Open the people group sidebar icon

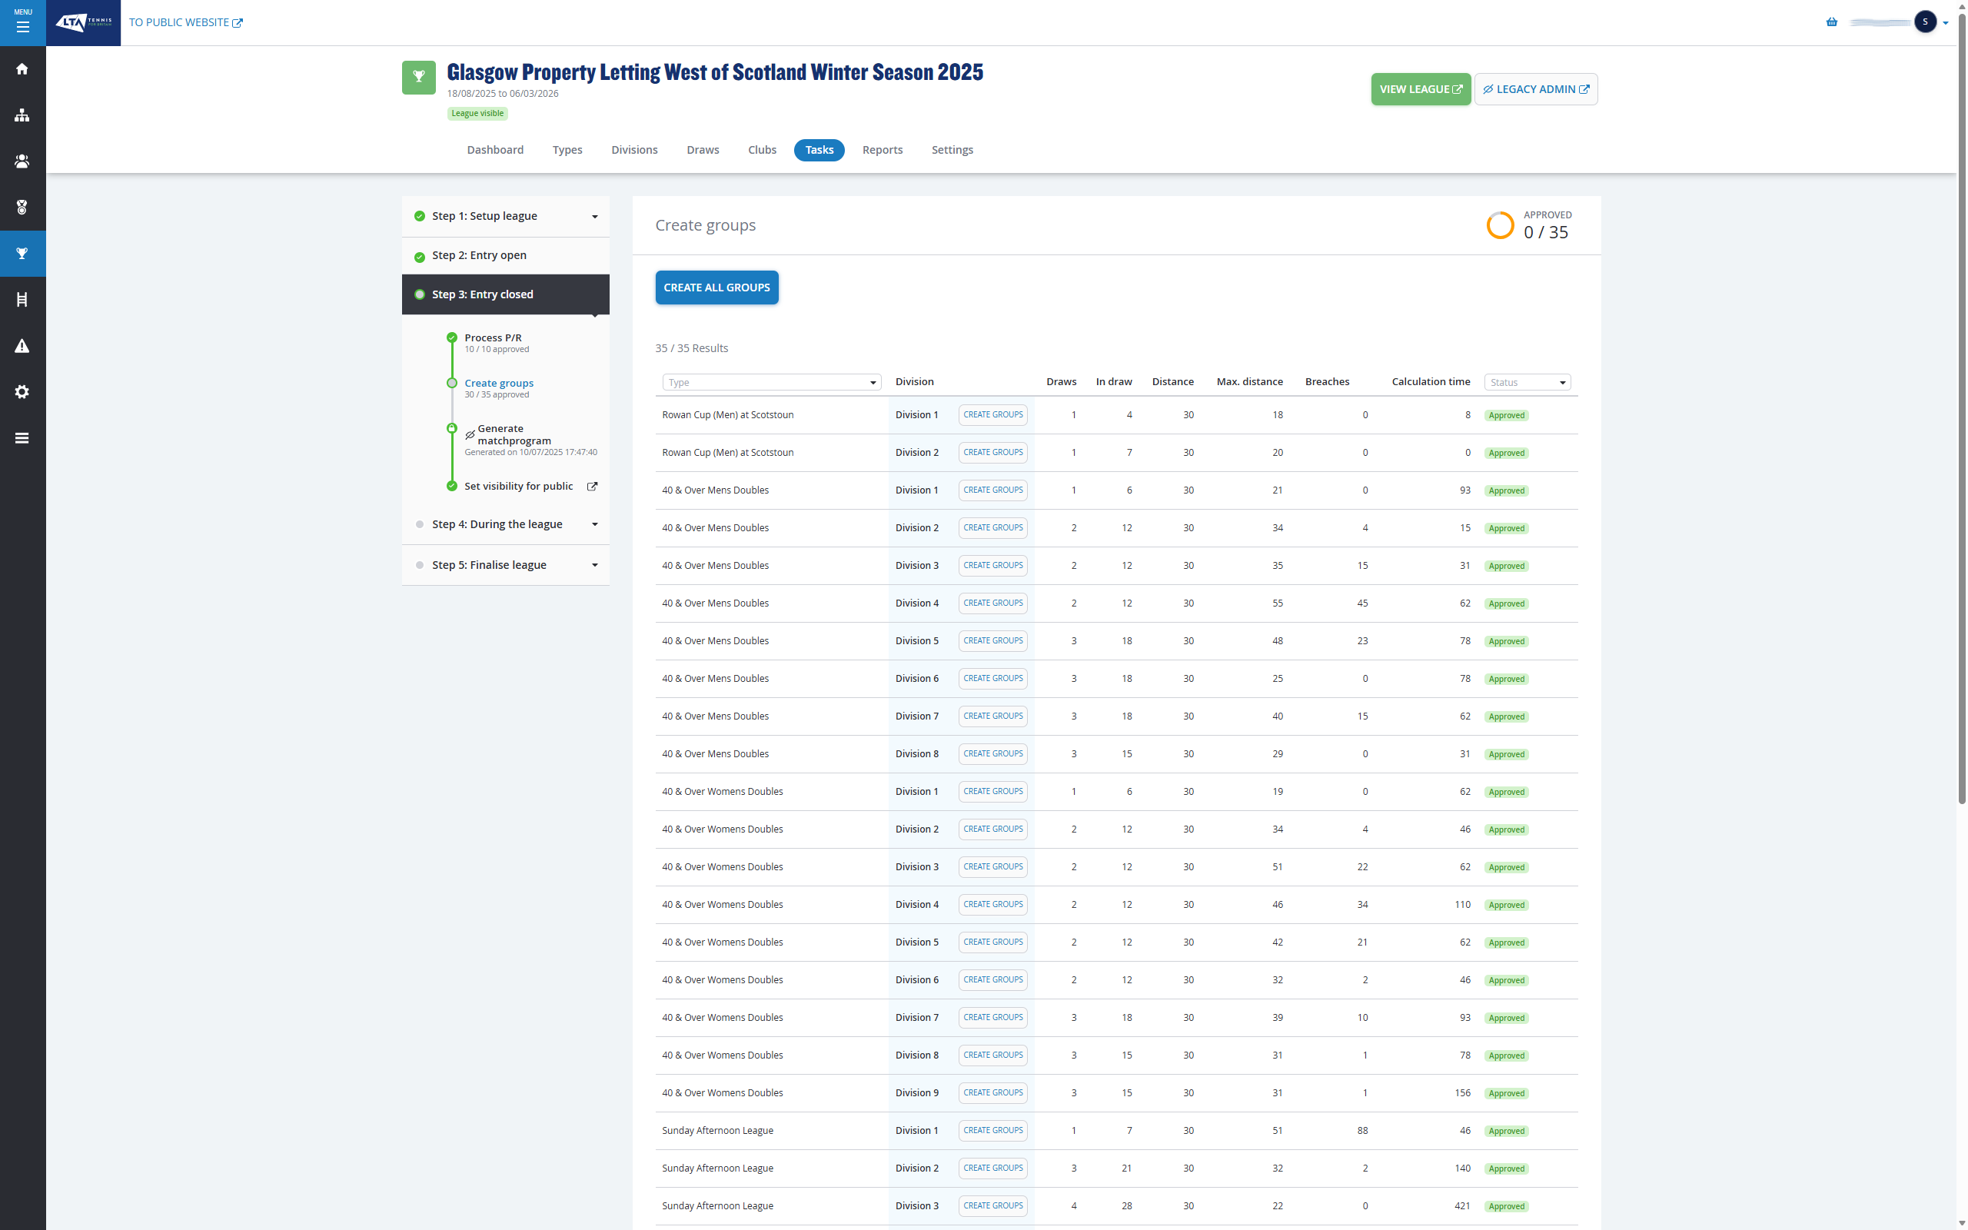coord(22,161)
